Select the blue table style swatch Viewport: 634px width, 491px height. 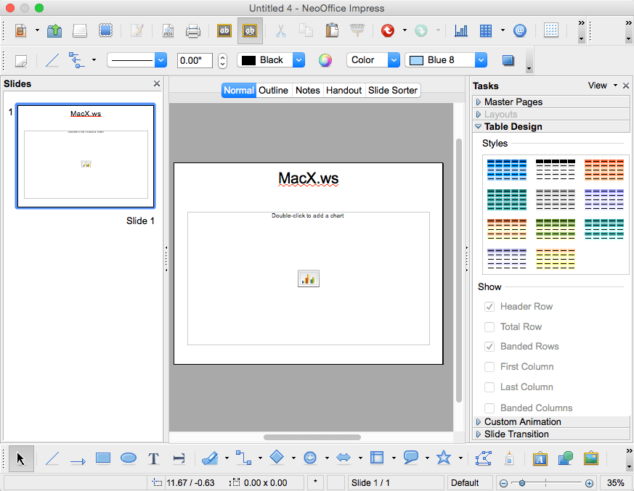tap(507, 170)
